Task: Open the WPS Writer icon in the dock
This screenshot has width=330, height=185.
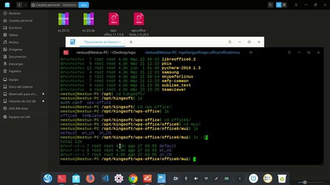Action: [161, 178]
